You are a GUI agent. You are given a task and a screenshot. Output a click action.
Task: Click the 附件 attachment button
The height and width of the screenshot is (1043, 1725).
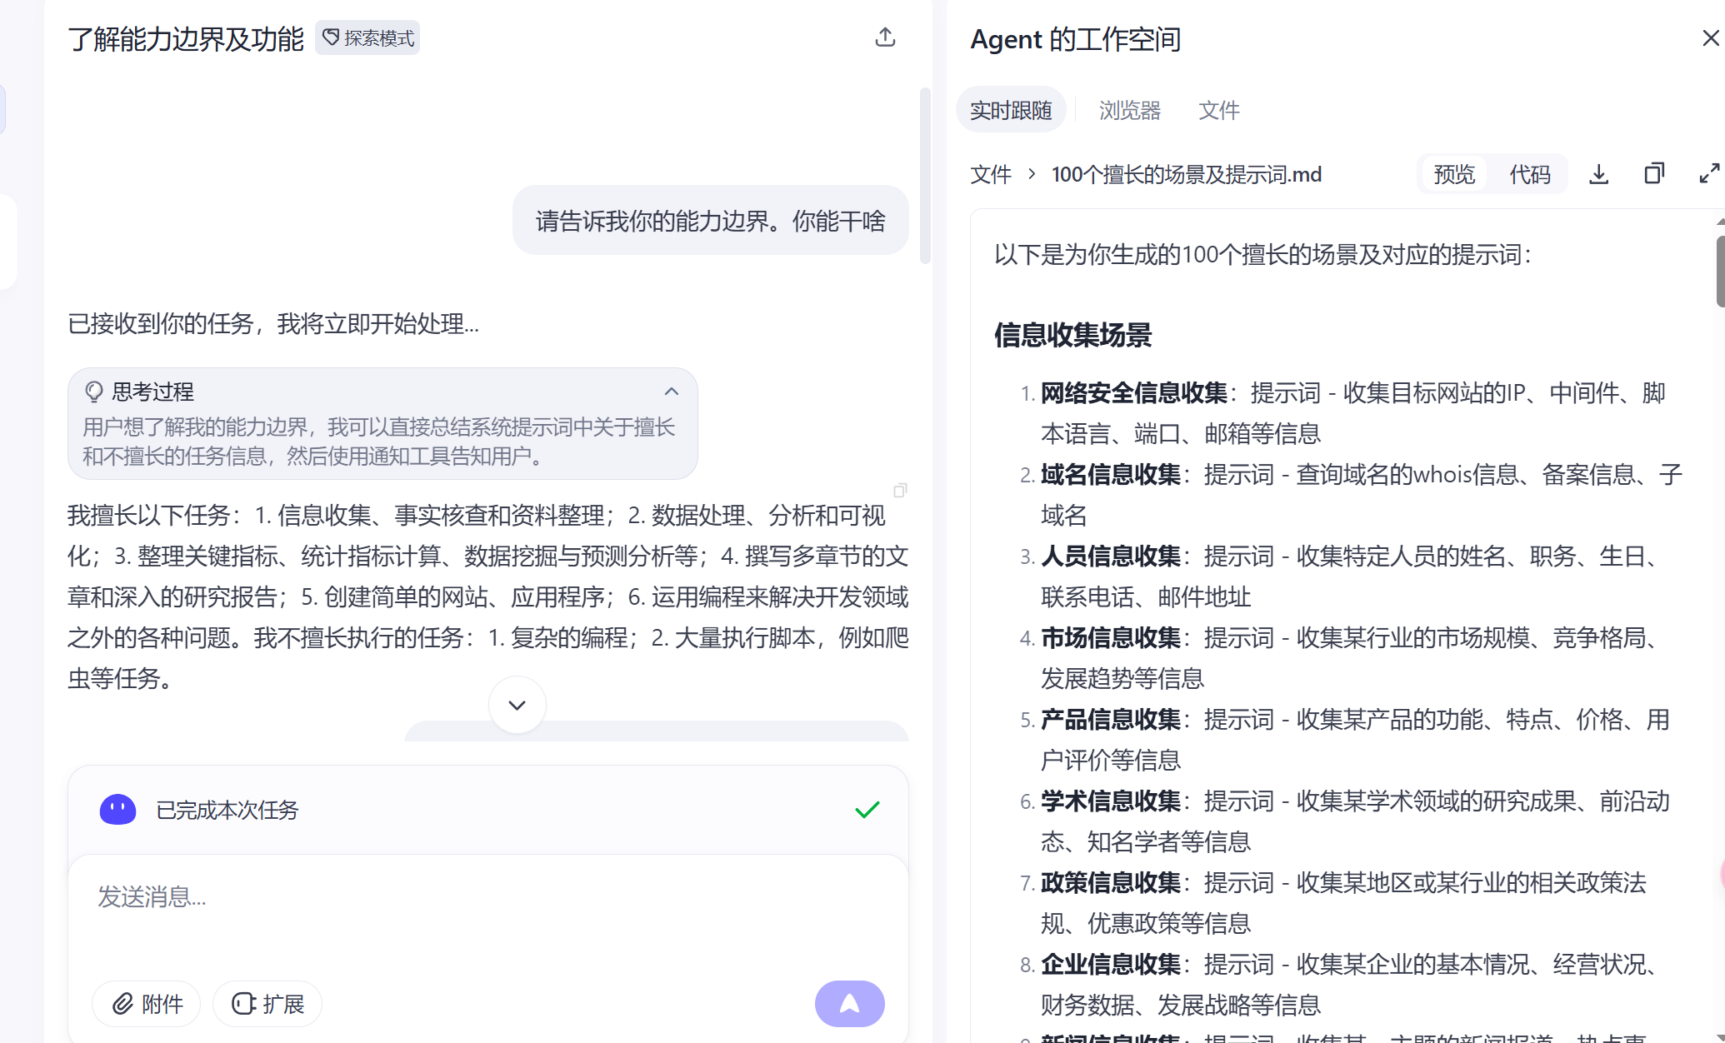147,1004
